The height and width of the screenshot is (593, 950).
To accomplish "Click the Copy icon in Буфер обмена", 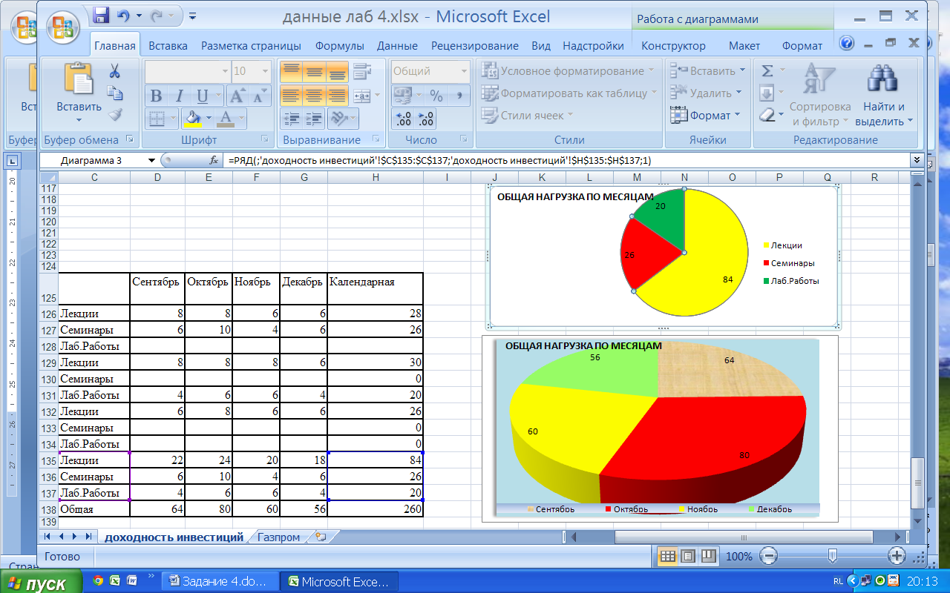I will click(115, 93).
